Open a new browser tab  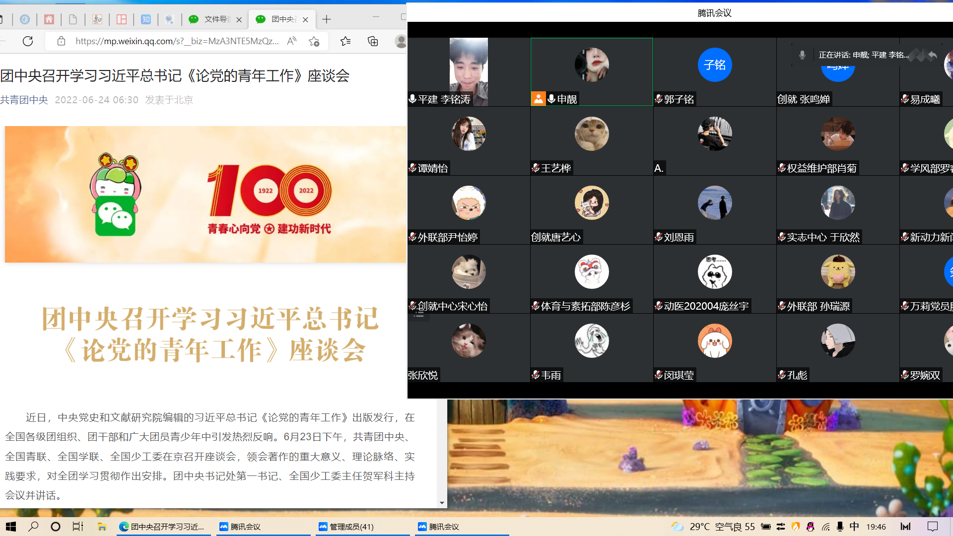pyautogui.click(x=326, y=19)
